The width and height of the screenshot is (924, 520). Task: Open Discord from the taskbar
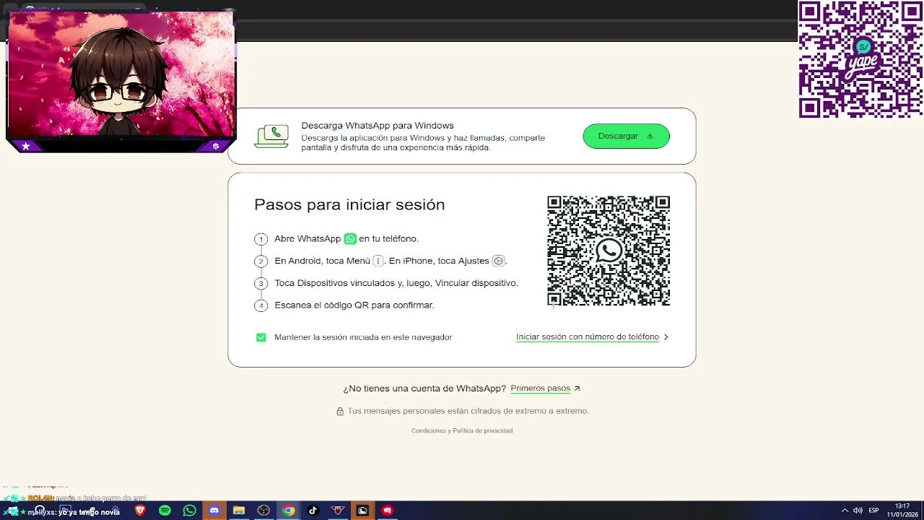[x=214, y=511]
